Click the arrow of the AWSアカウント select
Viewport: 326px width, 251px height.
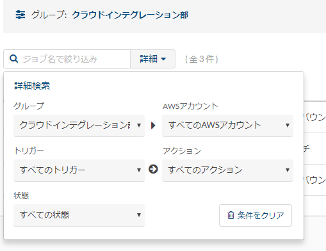[x=288, y=125]
